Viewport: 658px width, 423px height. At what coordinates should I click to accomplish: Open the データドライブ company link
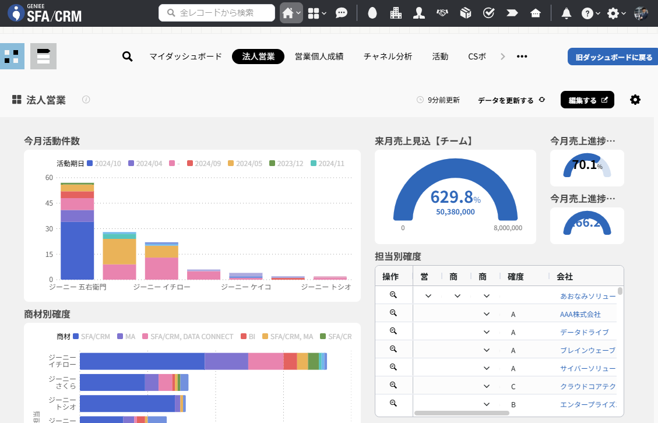pos(585,332)
